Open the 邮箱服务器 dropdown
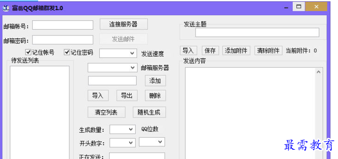This screenshot has width=338, height=159. pos(112,68)
